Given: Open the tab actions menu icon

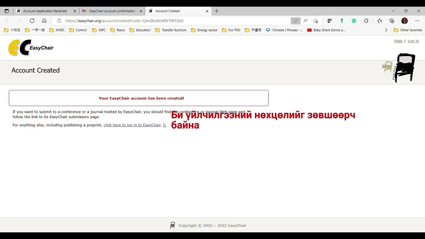Looking at the screenshot, I should (x=6, y=11).
